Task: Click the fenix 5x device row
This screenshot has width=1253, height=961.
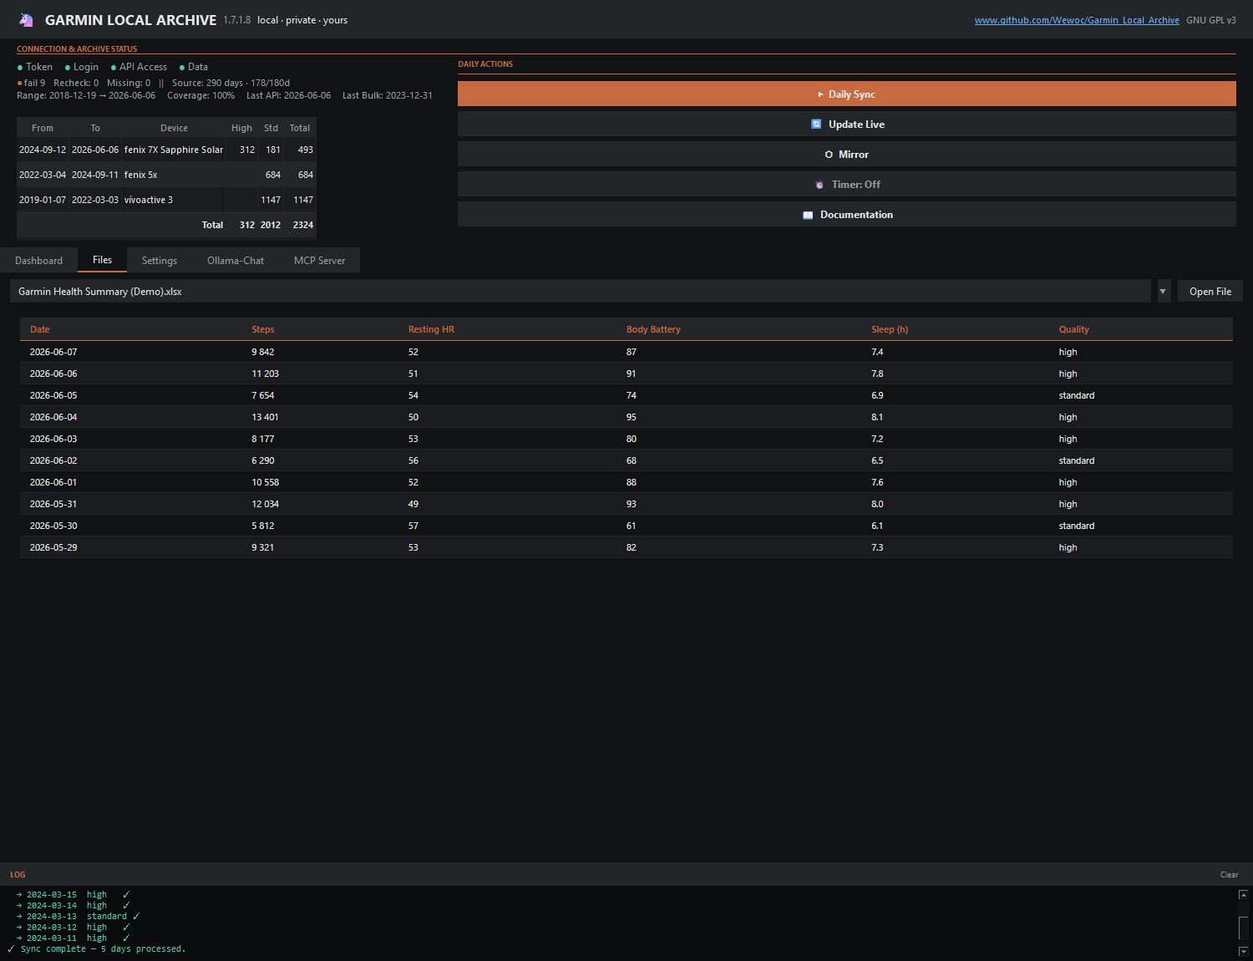Action: [x=166, y=175]
